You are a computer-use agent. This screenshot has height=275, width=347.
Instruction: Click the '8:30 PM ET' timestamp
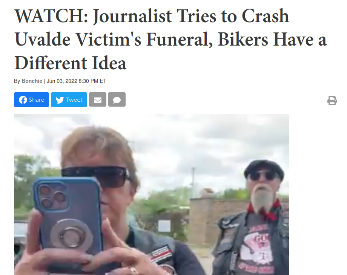tap(92, 81)
